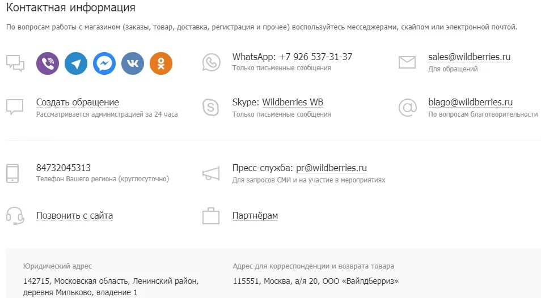Screen dimensions: 541x298
Task: Open the pr@wildberries.ru press email link
Action: pyautogui.click(x=331, y=168)
